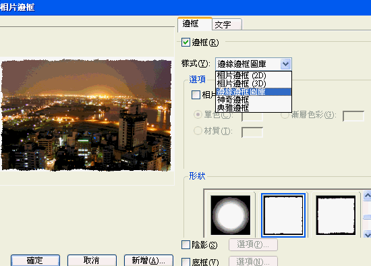
Task: Toggle the 相片 checkbox under 選項
Action: (x=196, y=95)
